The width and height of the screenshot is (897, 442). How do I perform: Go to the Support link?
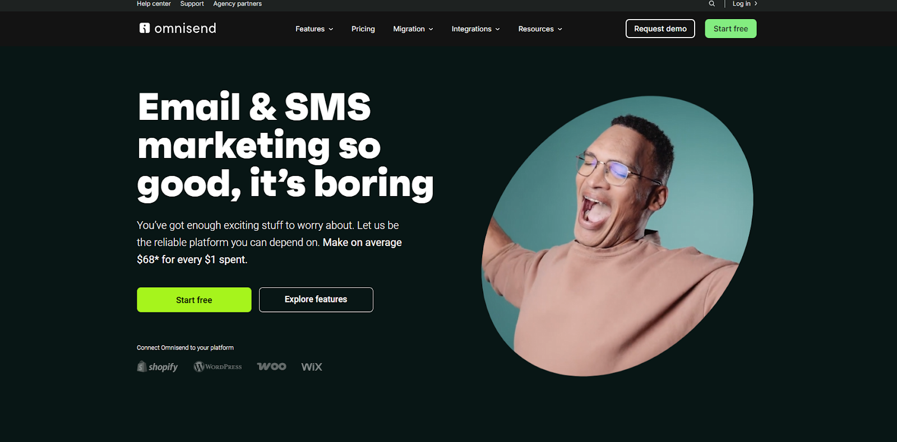[192, 3]
